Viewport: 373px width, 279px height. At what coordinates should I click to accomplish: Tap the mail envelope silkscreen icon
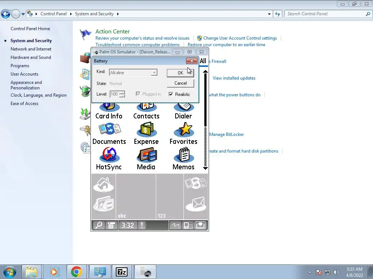pos(196,204)
